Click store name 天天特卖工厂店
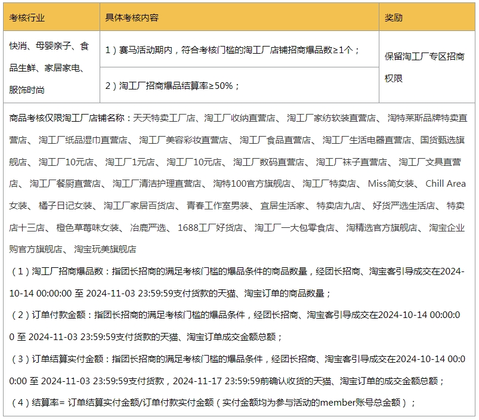This screenshot has width=479, height=420. coord(164,118)
